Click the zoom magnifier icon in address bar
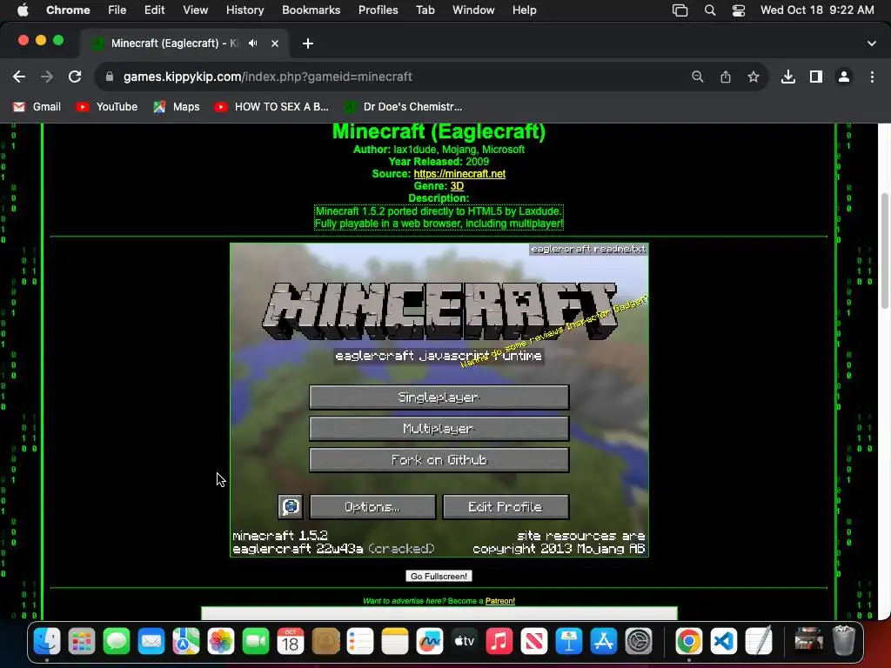The image size is (891, 668). coord(697,77)
